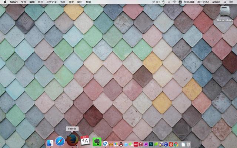Image resolution: width=237 pixels, height=148 pixels.
Task: Launch Firefox from the Dock
Action: click(72, 140)
